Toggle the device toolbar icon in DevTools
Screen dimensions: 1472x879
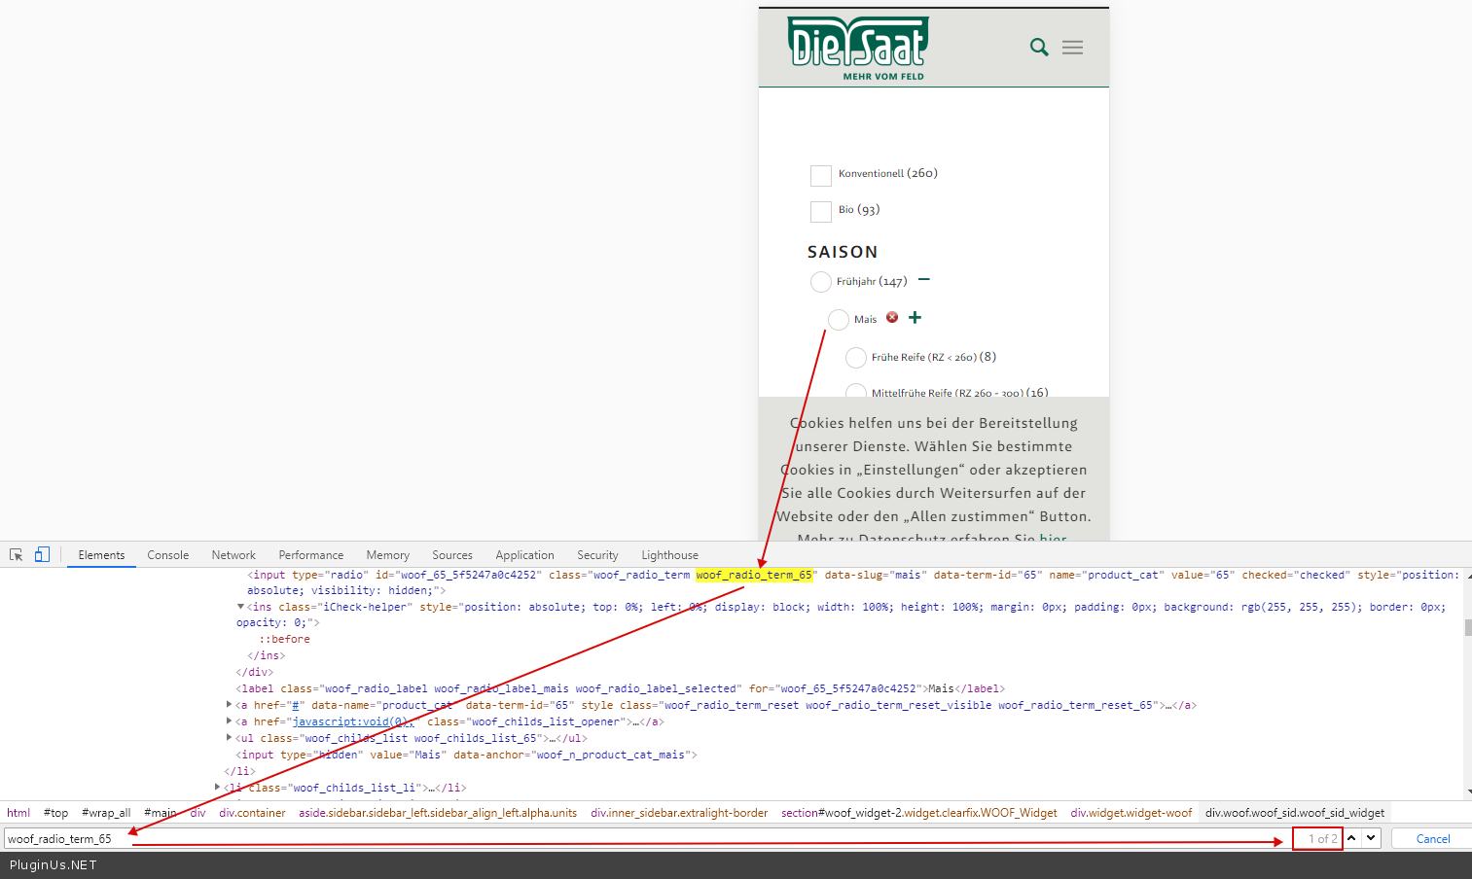42,554
